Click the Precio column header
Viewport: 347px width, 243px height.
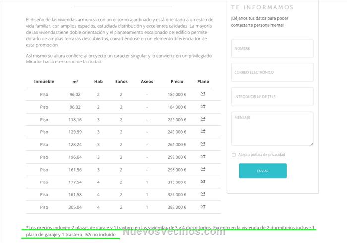[177, 81]
